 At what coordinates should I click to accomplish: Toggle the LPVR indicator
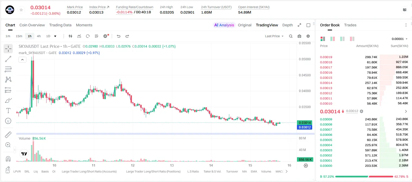[x=17, y=171]
